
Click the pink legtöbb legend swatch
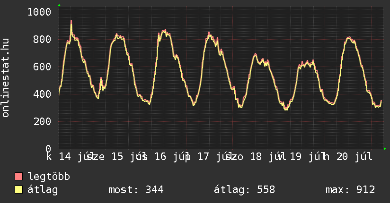pyautogui.click(x=18, y=176)
